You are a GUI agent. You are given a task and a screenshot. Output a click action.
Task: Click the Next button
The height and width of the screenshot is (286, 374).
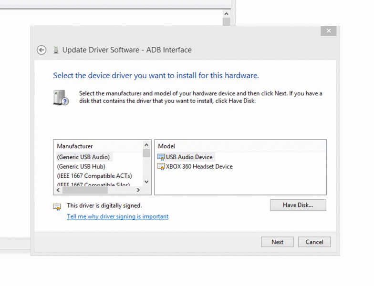click(277, 242)
